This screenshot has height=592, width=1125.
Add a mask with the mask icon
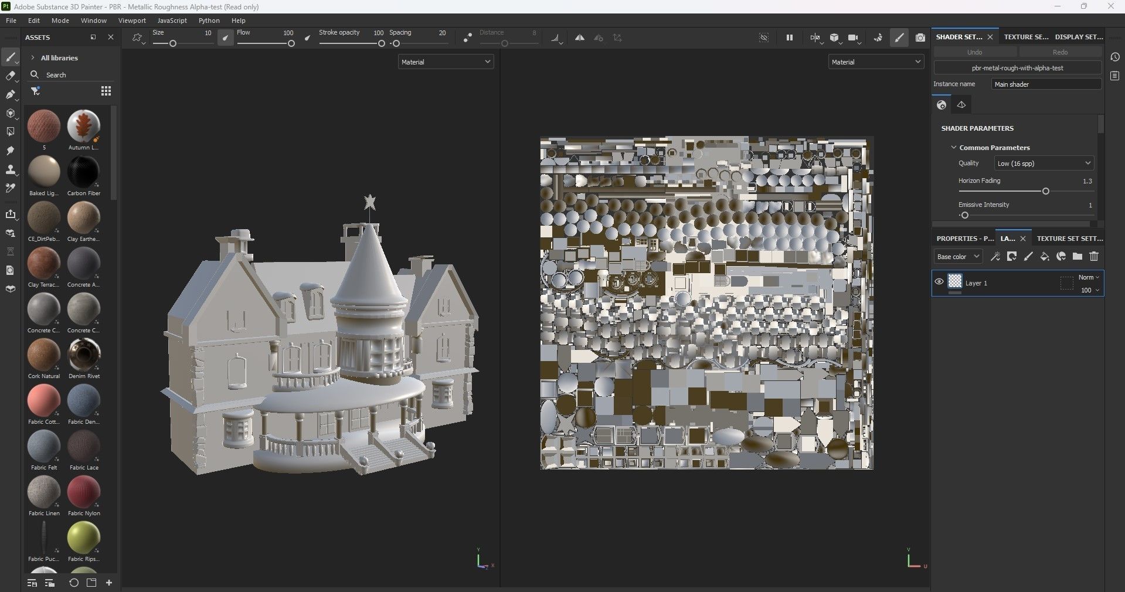click(x=1011, y=257)
